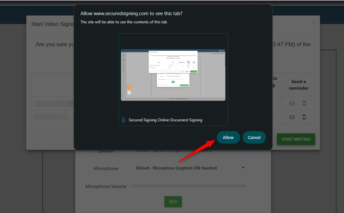Close the Start Video Signing dialog
The width and height of the screenshot is (344, 213).
click(314, 22)
